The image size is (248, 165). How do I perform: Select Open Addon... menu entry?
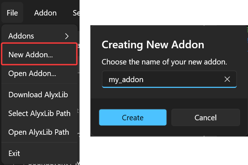click(x=32, y=73)
